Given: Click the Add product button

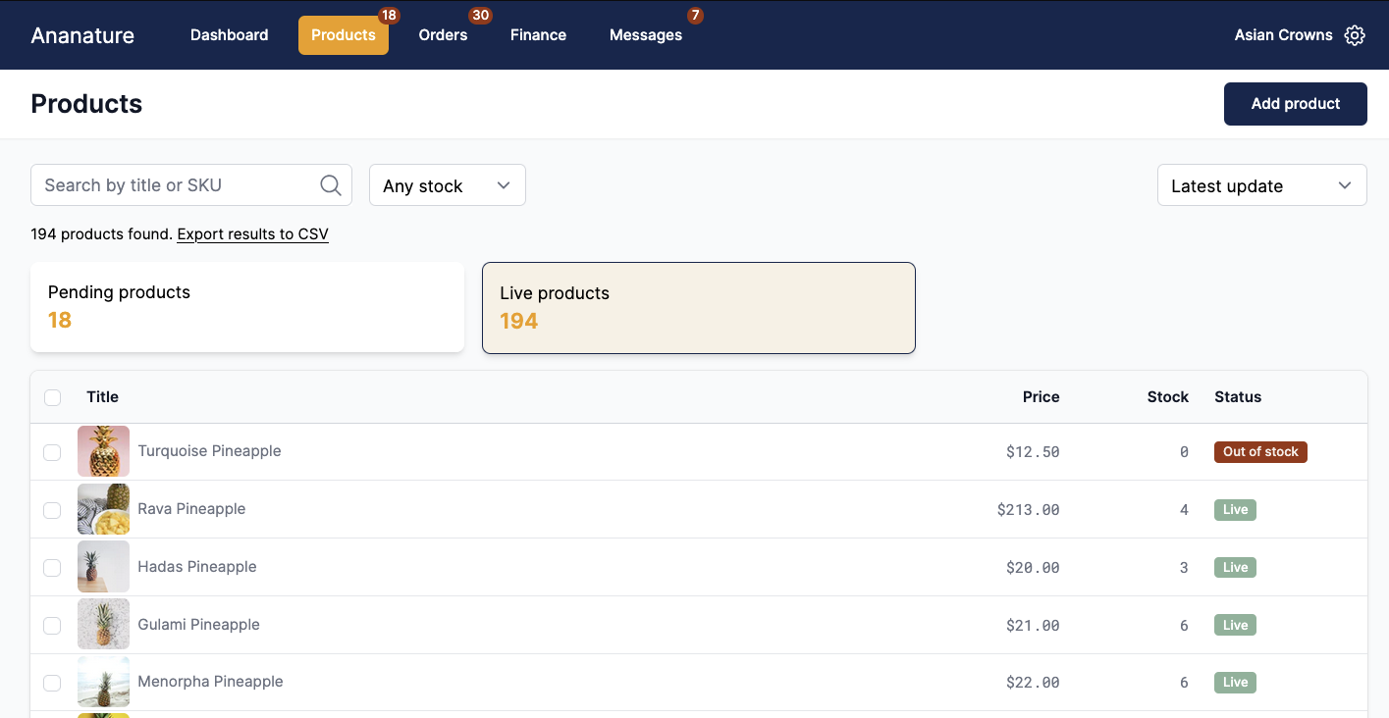Looking at the screenshot, I should [x=1295, y=104].
